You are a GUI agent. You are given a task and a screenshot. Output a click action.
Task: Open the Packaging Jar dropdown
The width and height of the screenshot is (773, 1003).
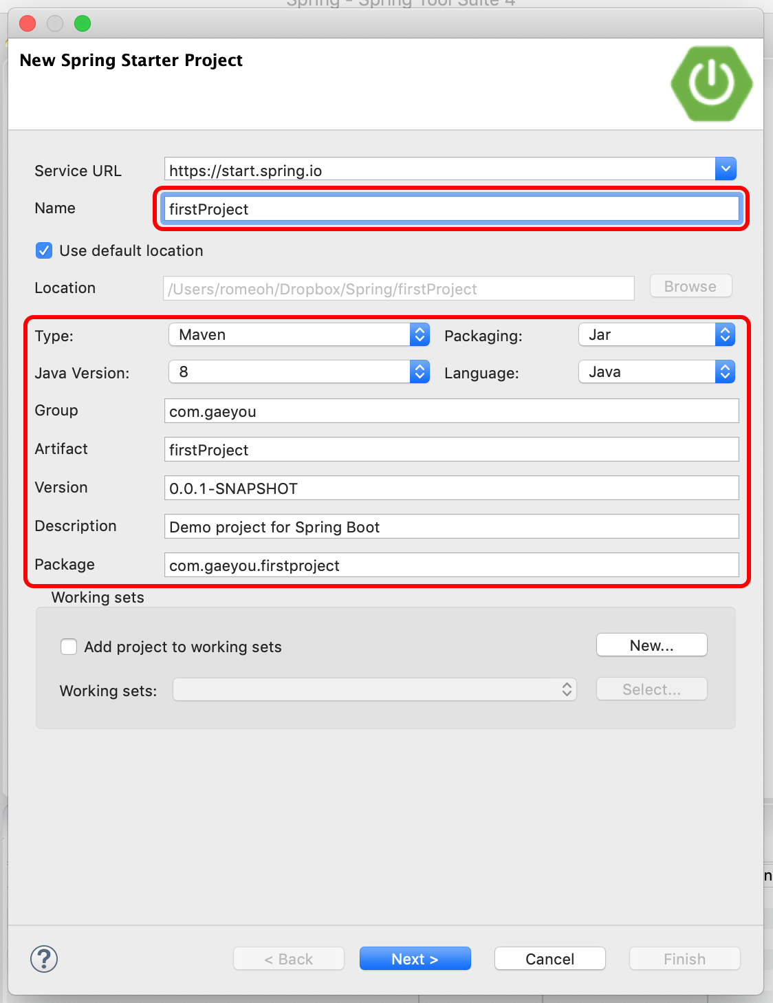coord(657,335)
